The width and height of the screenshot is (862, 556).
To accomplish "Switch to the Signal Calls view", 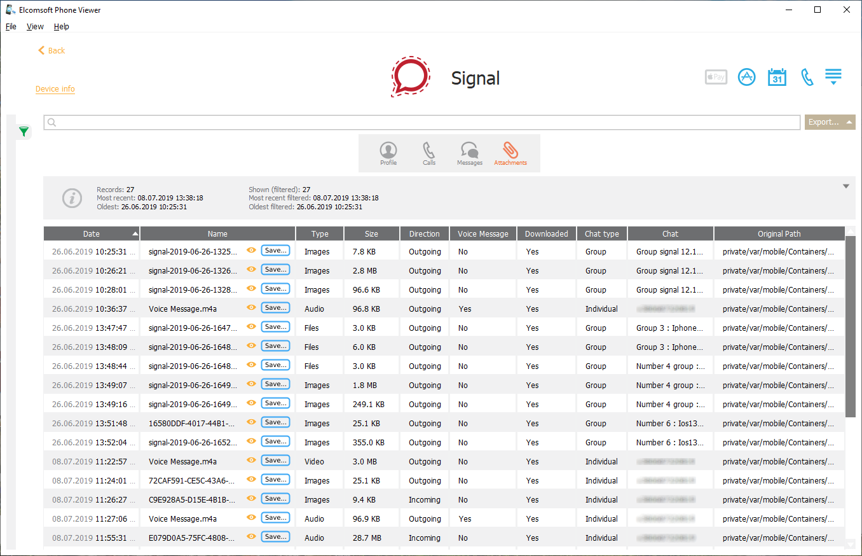I will (x=429, y=153).
